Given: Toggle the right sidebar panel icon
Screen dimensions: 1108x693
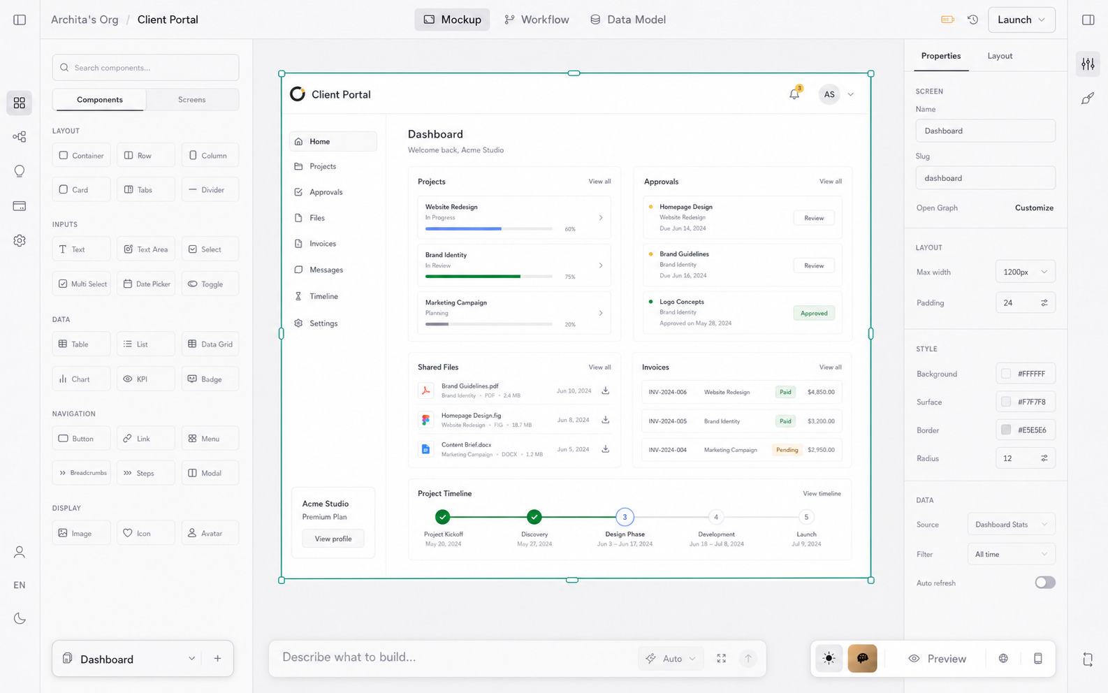Looking at the screenshot, I should (1088, 20).
